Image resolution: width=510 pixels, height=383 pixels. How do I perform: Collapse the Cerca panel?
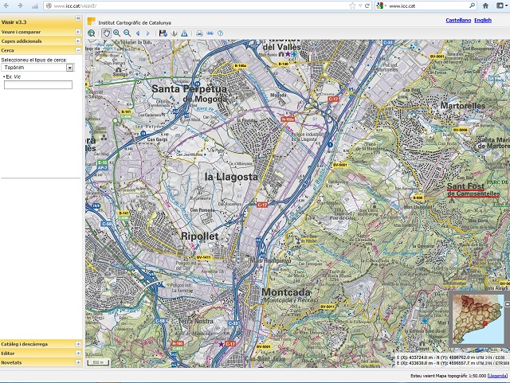click(77, 49)
